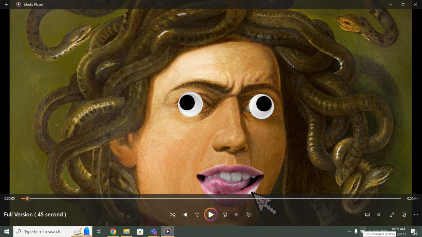Open Task View on the taskbar
This screenshot has height=237, width=422.
click(x=99, y=231)
